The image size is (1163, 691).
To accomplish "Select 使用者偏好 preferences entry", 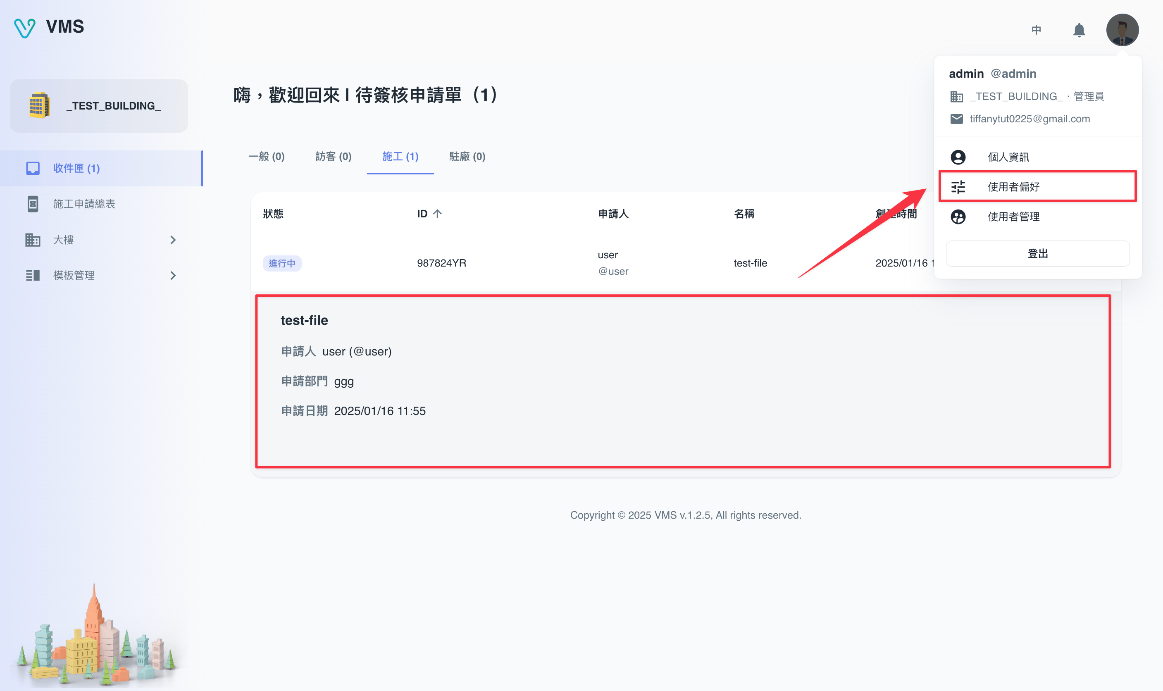I will pos(1013,187).
